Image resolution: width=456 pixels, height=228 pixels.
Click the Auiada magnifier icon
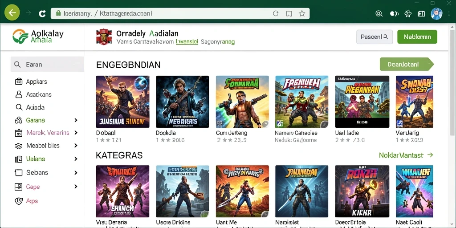(x=19, y=107)
